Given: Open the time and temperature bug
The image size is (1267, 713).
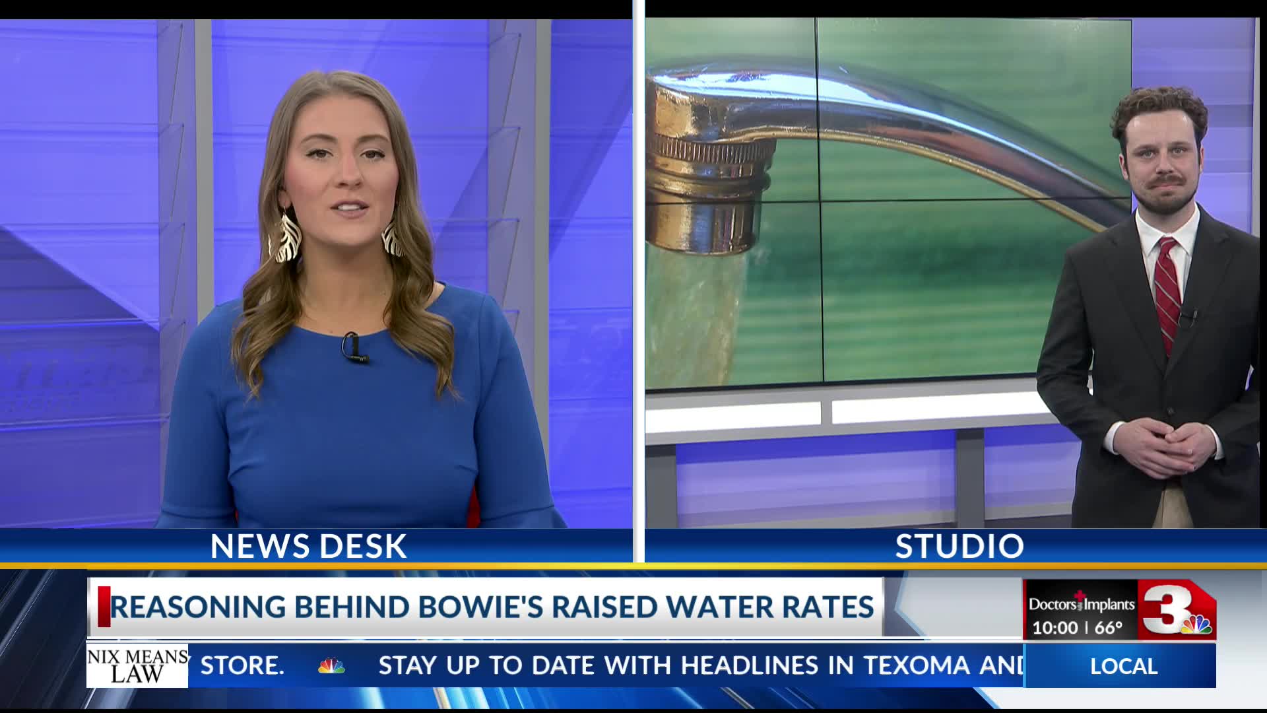Looking at the screenshot, I should tap(1080, 626).
